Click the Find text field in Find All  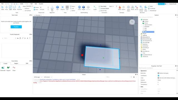pos(9,38)
